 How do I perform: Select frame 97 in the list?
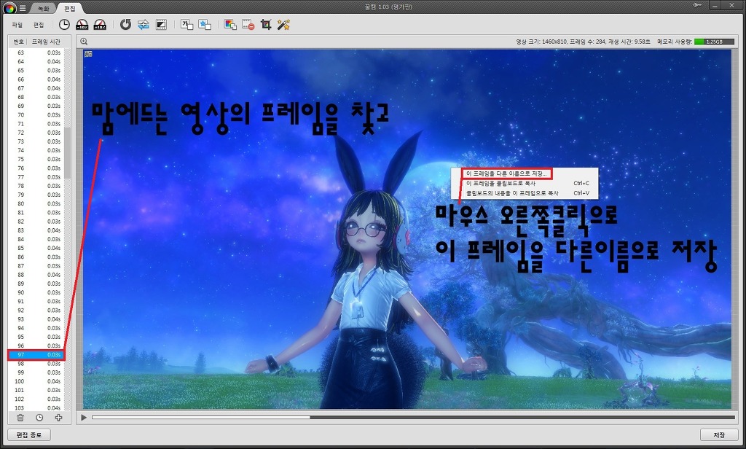(36, 355)
